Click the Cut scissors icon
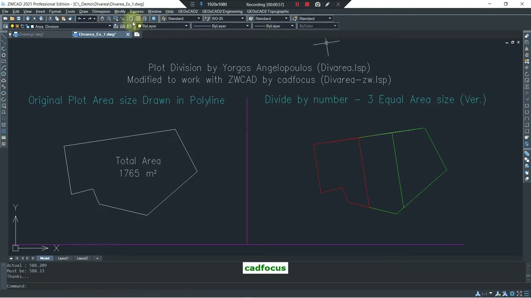This screenshot has height=298, width=531. click(50, 18)
